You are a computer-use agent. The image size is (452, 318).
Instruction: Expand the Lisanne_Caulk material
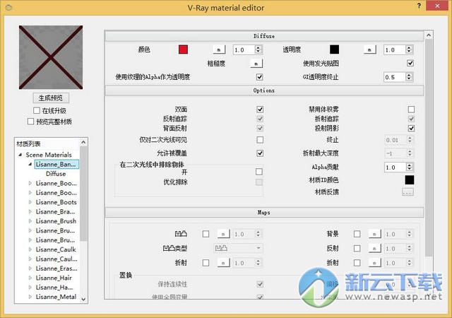tap(30, 249)
